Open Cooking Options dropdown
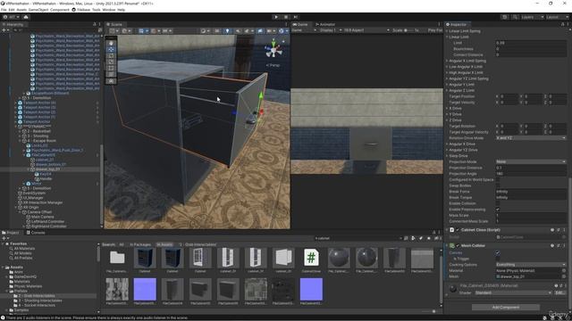572x321 pixels. (x=531, y=265)
